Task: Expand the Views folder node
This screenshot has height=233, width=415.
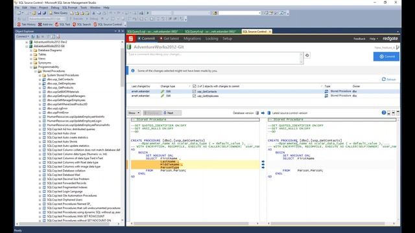Action: pyautogui.click(x=31, y=59)
